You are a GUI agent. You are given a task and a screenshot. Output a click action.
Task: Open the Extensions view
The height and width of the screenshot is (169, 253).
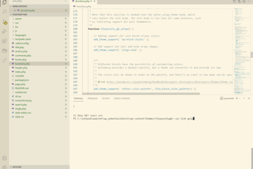click(x=5, y=41)
